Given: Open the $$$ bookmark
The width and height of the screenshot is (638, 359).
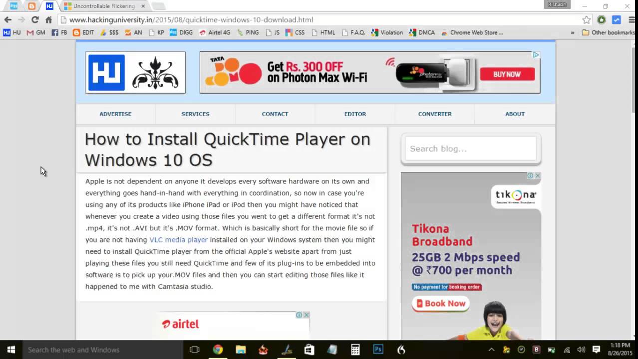Looking at the screenshot, I should (109, 32).
